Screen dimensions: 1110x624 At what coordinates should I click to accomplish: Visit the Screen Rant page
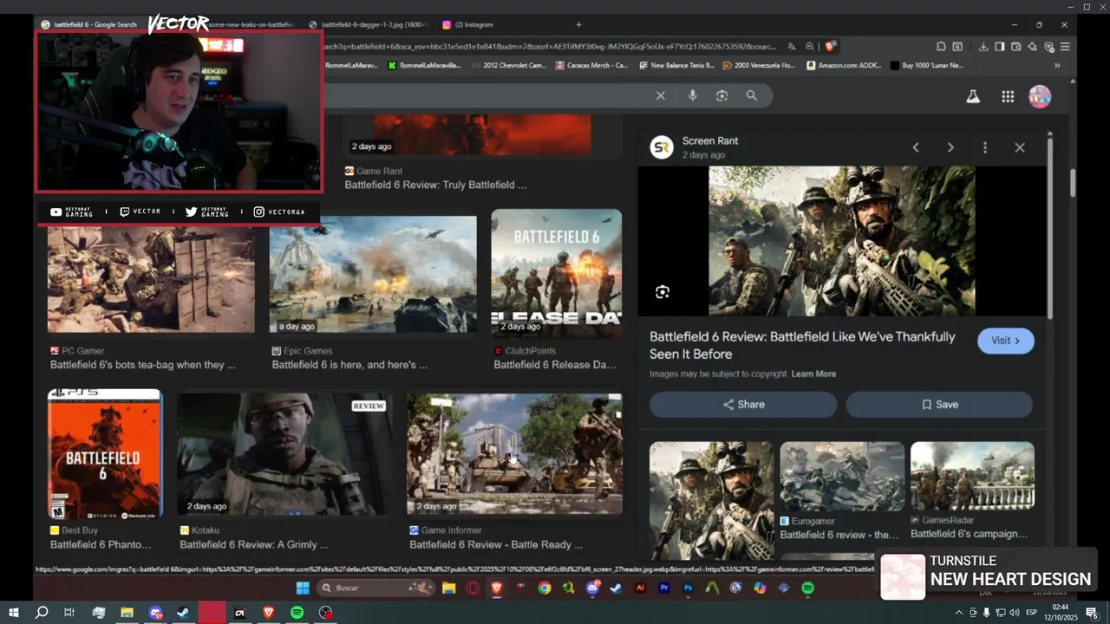[1006, 341]
